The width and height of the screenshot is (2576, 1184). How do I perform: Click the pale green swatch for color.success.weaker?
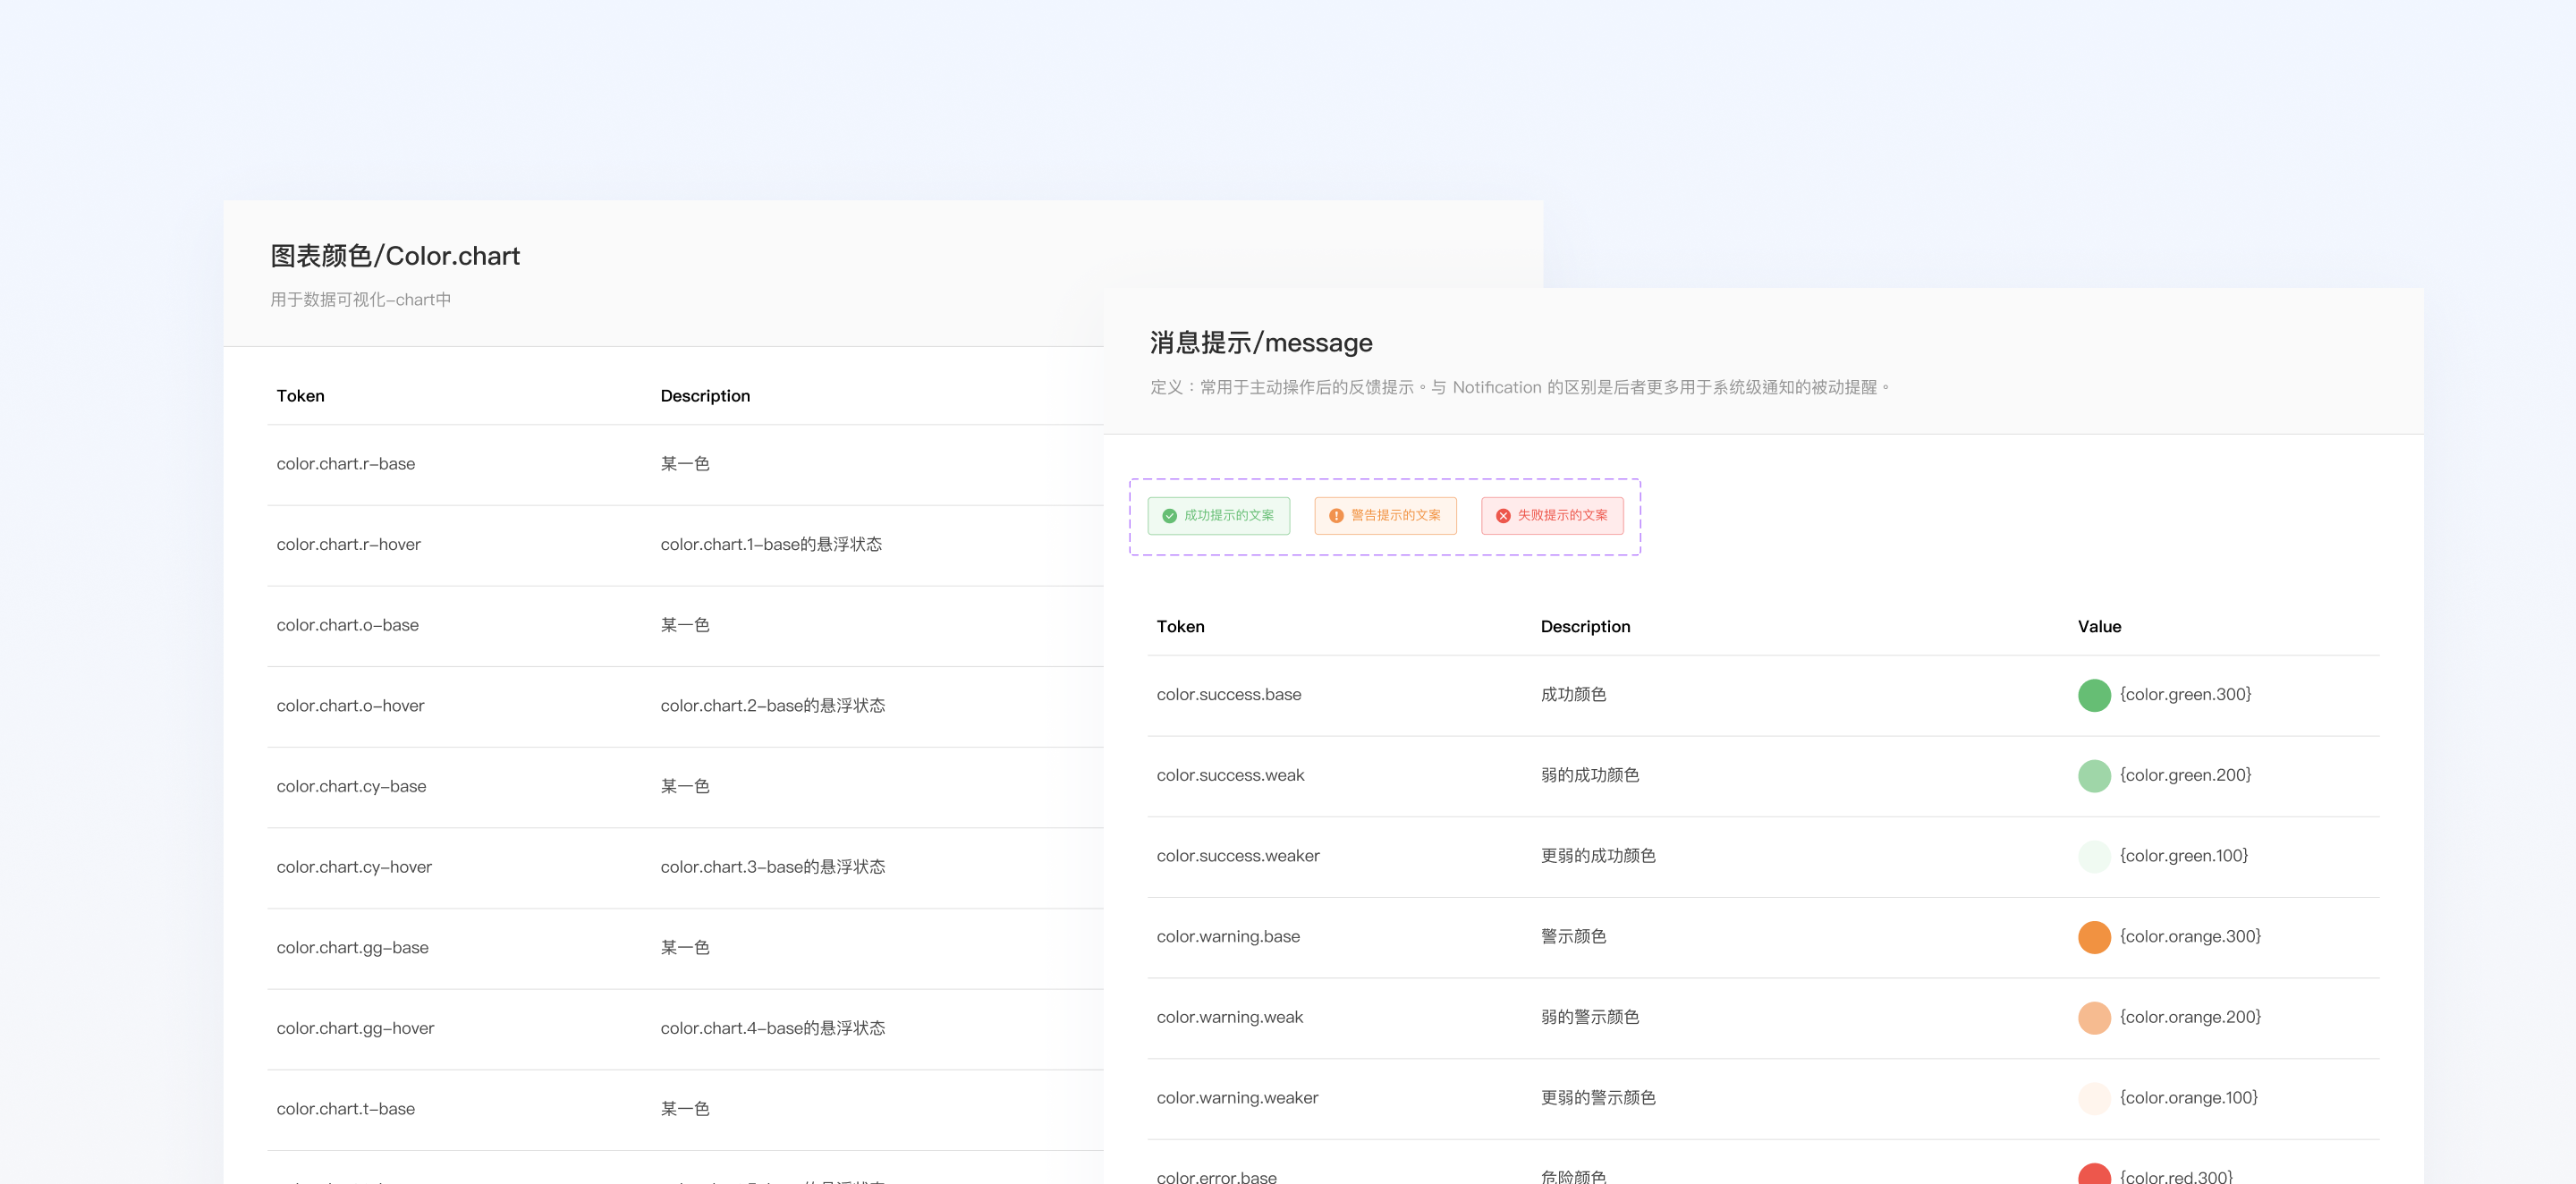pyautogui.click(x=2095, y=856)
